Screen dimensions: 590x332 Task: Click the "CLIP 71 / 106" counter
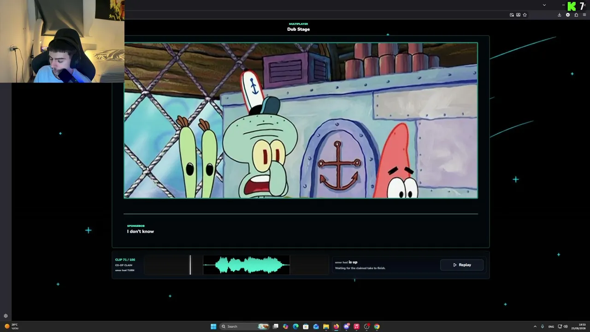125,260
